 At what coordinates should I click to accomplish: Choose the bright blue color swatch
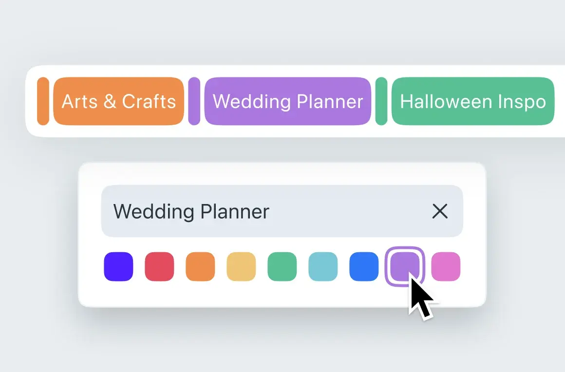(364, 266)
